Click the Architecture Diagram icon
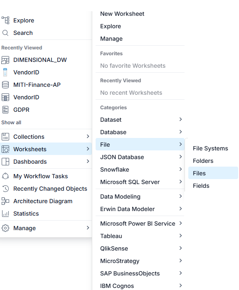Viewport: 239px width, 290px height. [x=5, y=201]
